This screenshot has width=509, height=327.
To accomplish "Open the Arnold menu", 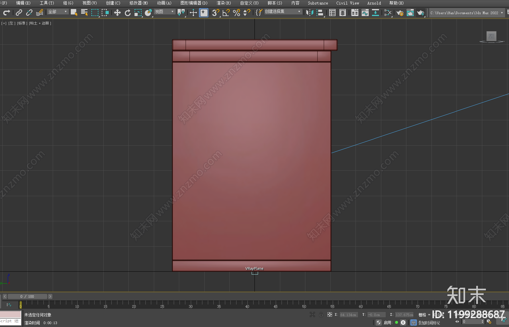I will [374, 3].
